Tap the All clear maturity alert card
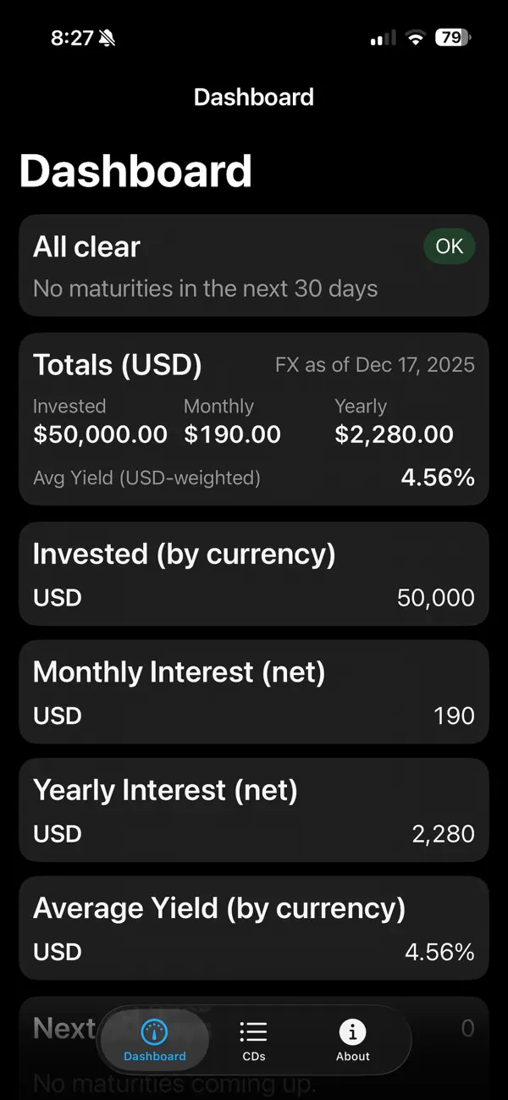Screen dimensions: 508x1100 tap(254, 264)
